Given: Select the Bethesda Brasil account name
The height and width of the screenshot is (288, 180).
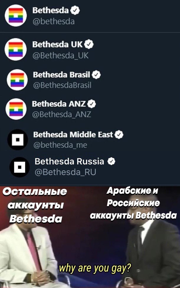Looking at the screenshot, I should (62, 75).
